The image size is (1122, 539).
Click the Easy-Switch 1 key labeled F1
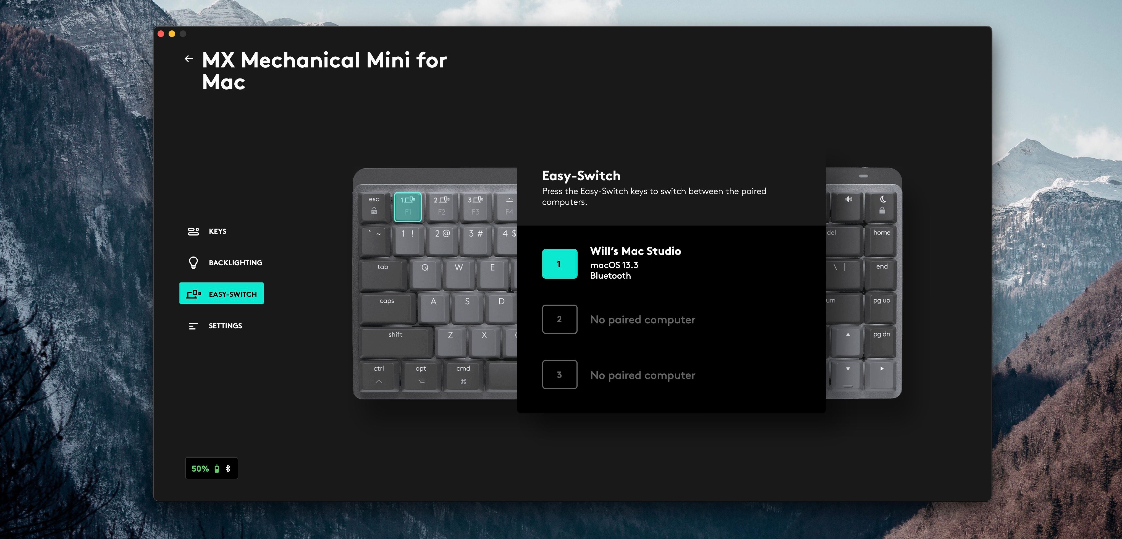(408, 206)
